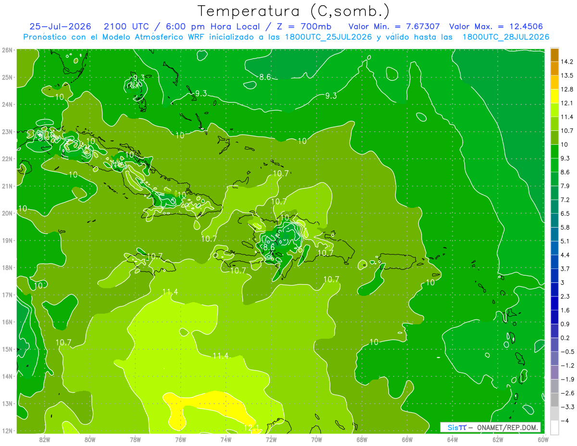The height and width of the screenshot is (446, 577).
Task: Click the legend label "-4"
Action: tap(564, 421)
